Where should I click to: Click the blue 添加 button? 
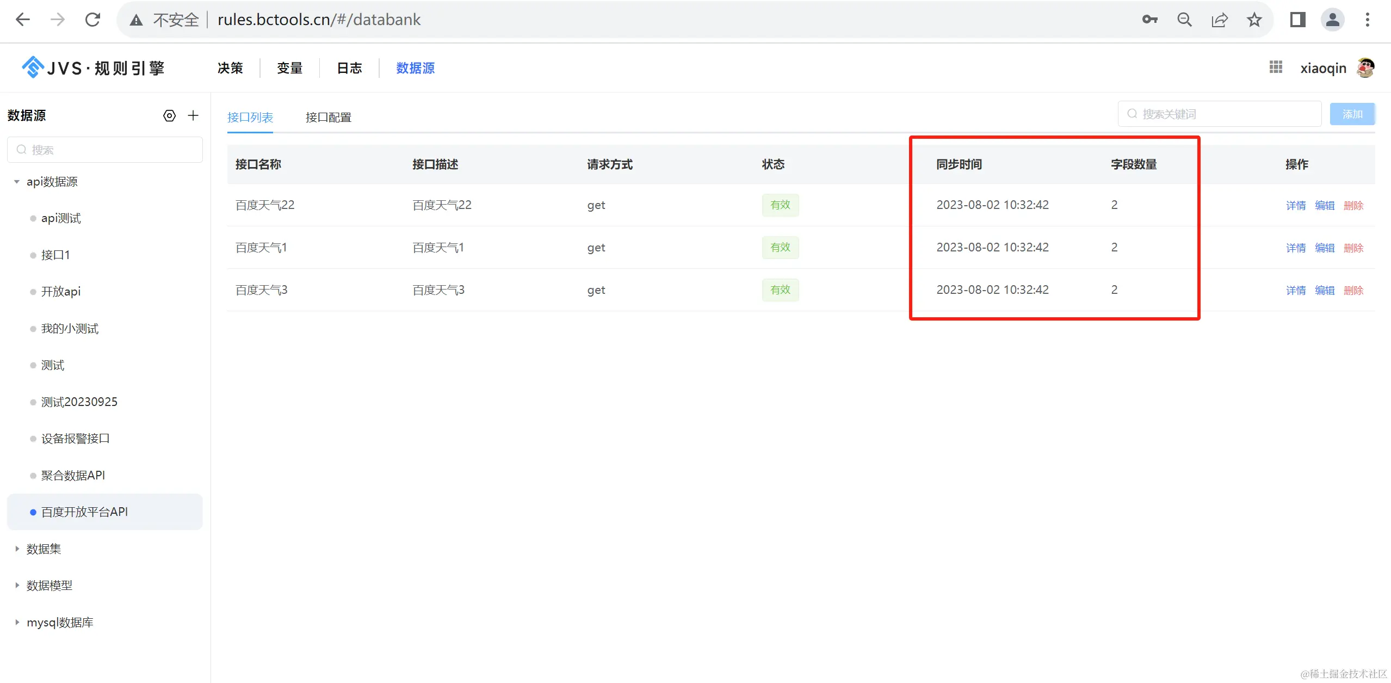[x=1352, y=114]
